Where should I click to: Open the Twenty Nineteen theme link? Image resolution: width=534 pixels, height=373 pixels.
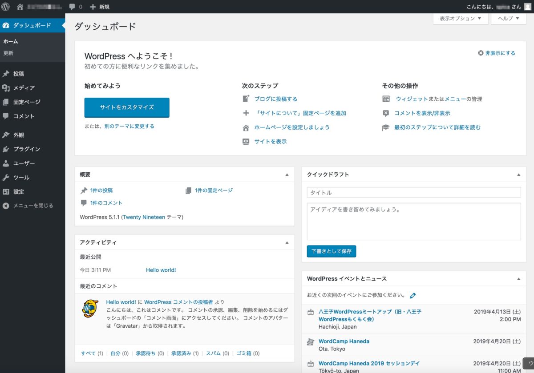pos(144,218)
